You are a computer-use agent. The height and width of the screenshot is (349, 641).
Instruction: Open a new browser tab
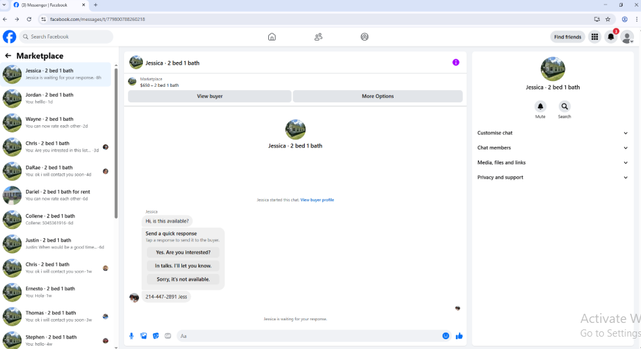pyautogui.click(x=96, y=5)
